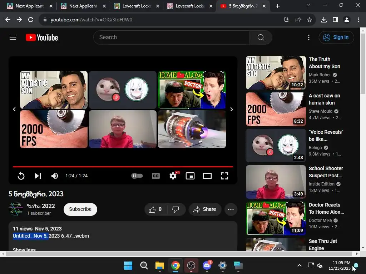The height and width of the screenshot is (274, 366).
Task: Subscribe to the ზაზა 2022 channel
Action: pyautogui.click(x=80, y=209)
